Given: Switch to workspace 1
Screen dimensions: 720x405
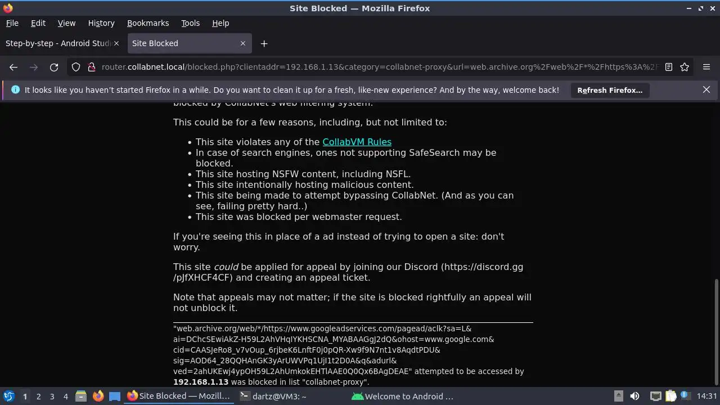Looking at the screenshot, I should tap(25, 397).
